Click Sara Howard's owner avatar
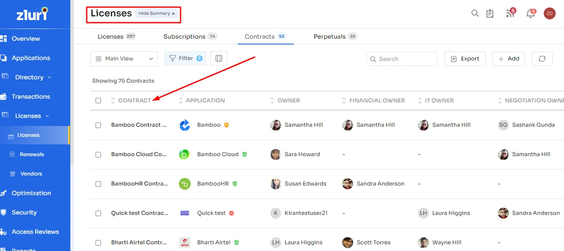This screenshot has height=251, width=564. 275,154
